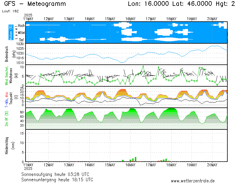
Task: Select the "Mittel" cloud level label
Action: 21,33
